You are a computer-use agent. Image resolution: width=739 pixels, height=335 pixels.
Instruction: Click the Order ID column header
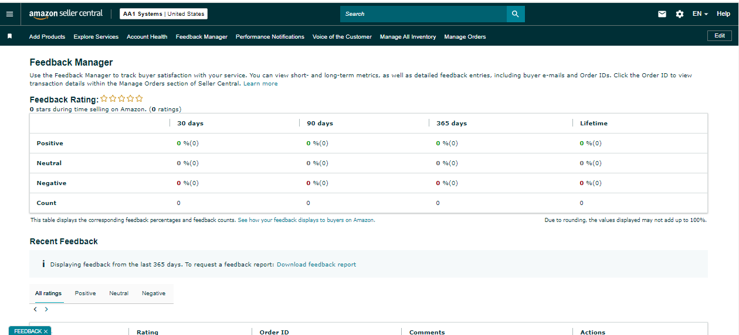(274, 332)
